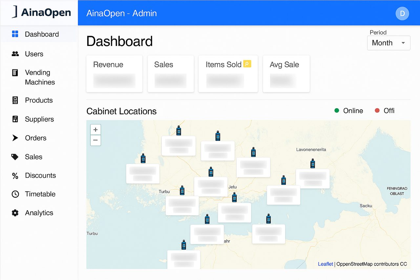The image size is (420, 280).
Task: Click the AinaOpen logo header
Action: pyautogui.click(x=42, y=12)
